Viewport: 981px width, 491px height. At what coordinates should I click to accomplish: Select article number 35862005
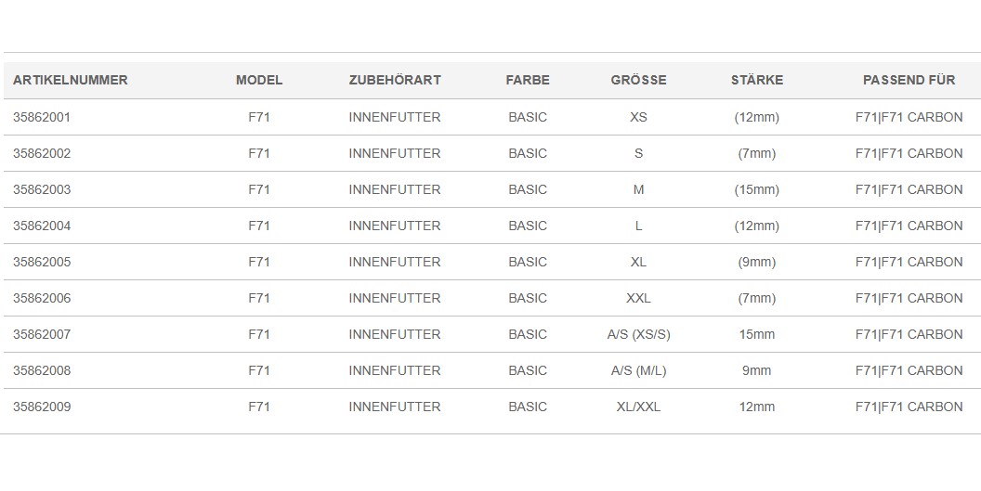tap(42, 262)
